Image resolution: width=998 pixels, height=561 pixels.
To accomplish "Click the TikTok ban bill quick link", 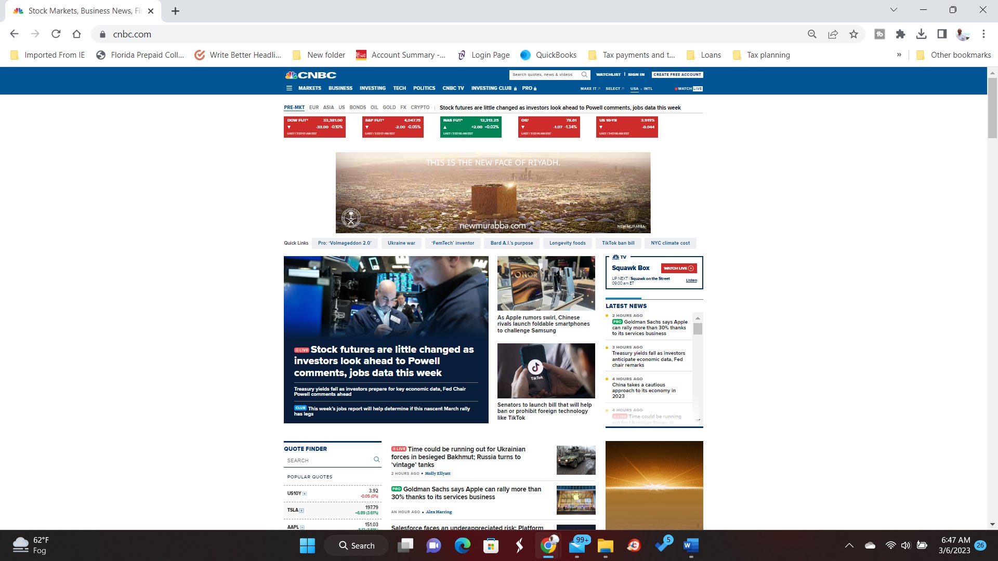I will coord(618,243).
